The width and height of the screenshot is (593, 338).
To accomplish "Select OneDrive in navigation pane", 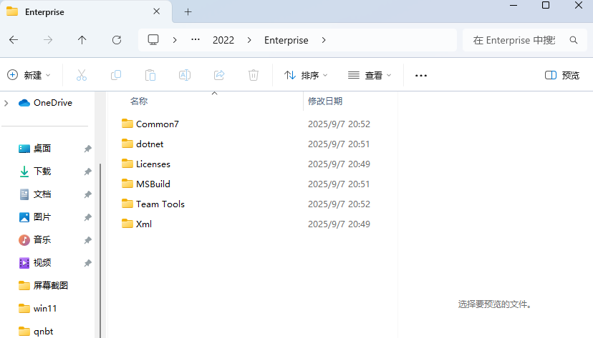I will click(x=45, y=103).
